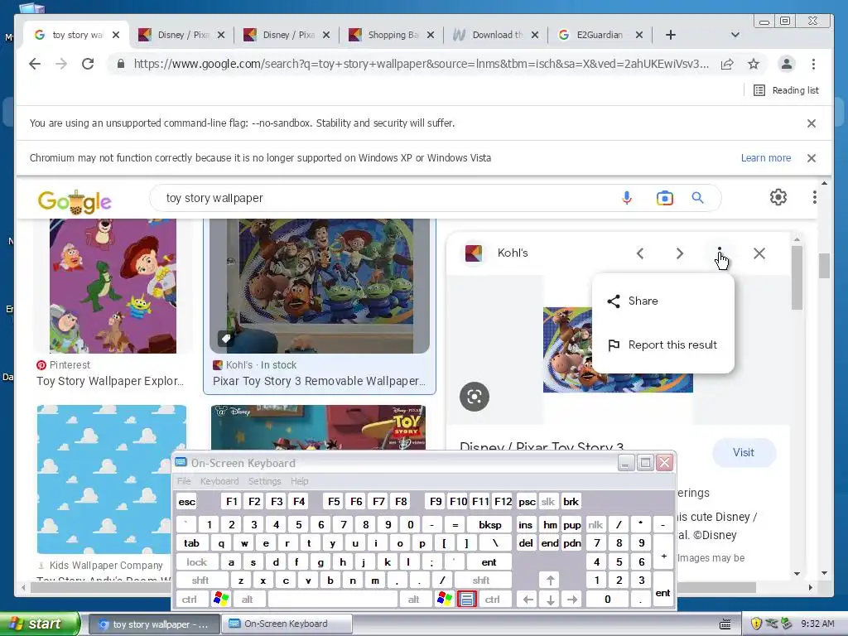Tap the bksp key

pos(490,525)
